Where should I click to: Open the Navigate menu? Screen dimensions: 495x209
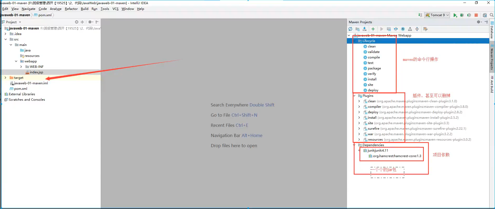(x=29, y=9)
